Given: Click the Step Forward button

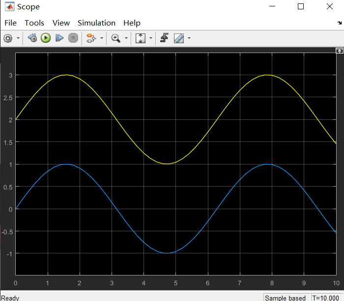Looking at the screenshot, I should 59,38.
